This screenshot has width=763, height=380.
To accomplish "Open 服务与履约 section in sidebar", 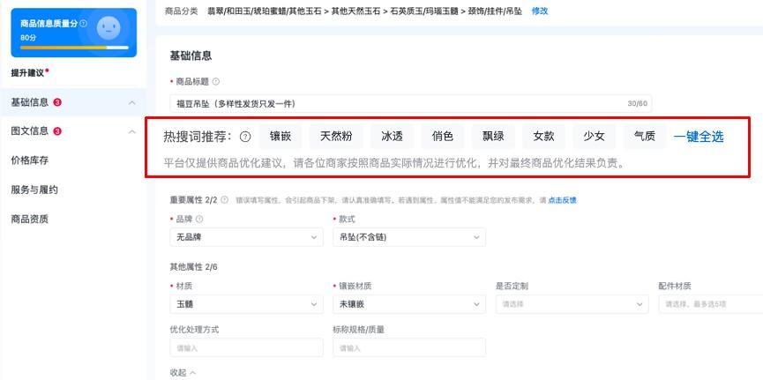I will 34,190.
